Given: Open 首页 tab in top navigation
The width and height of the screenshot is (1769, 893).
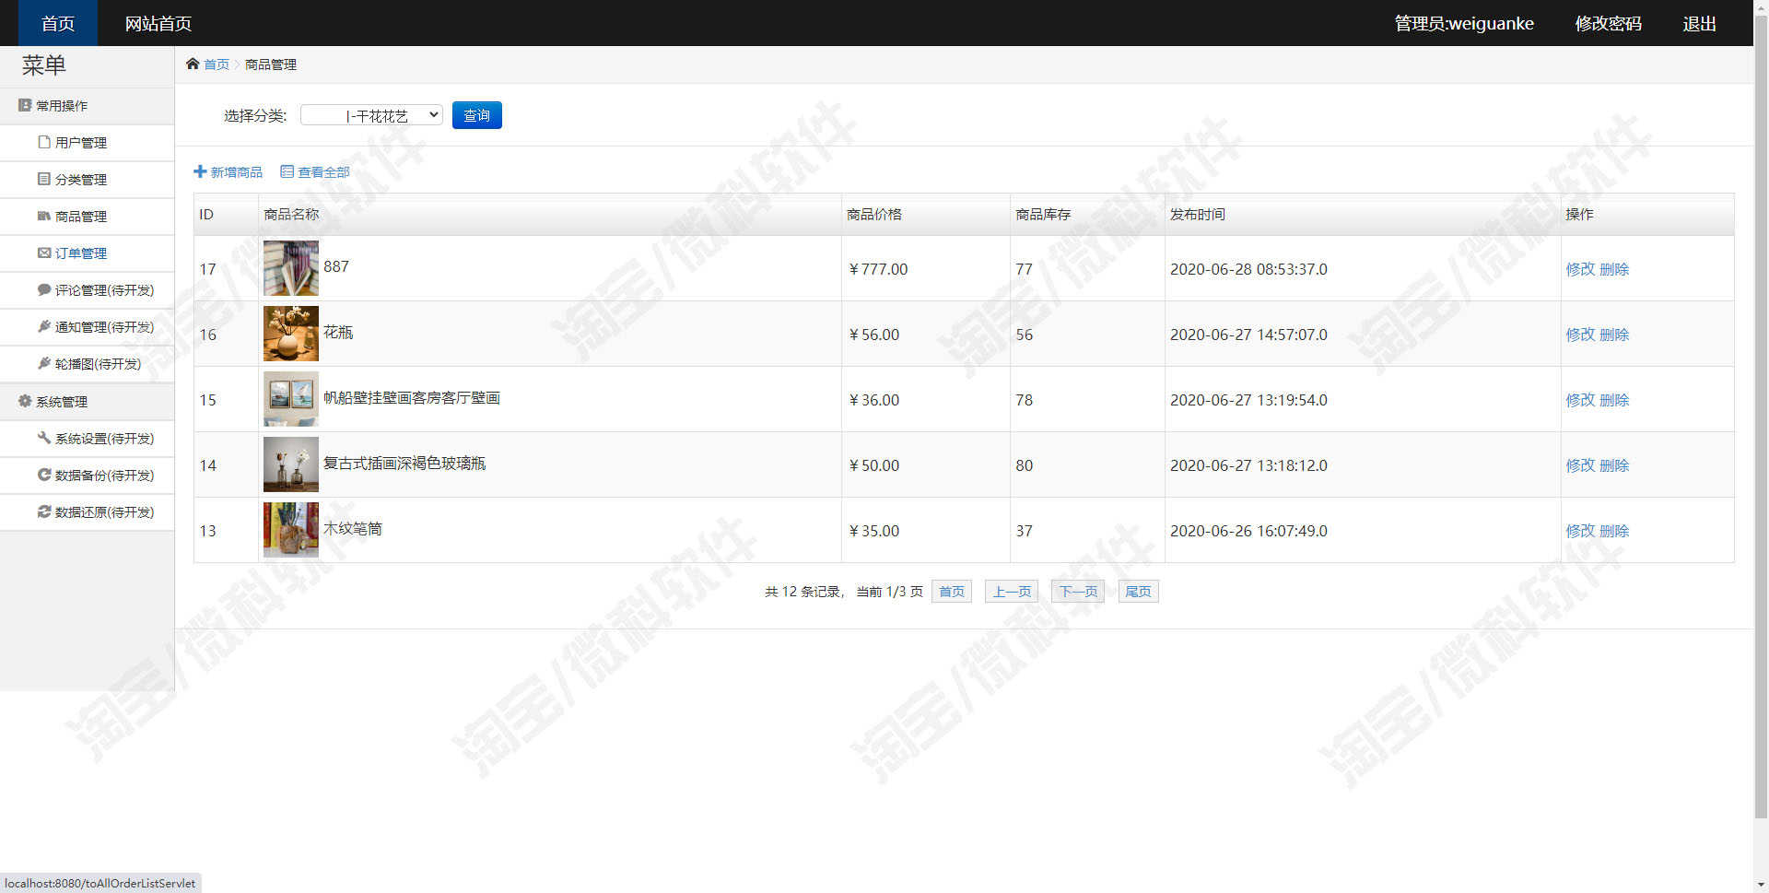Looking at the screenshot, I should (58, 23).
